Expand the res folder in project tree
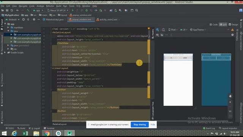 coord(8,49)
